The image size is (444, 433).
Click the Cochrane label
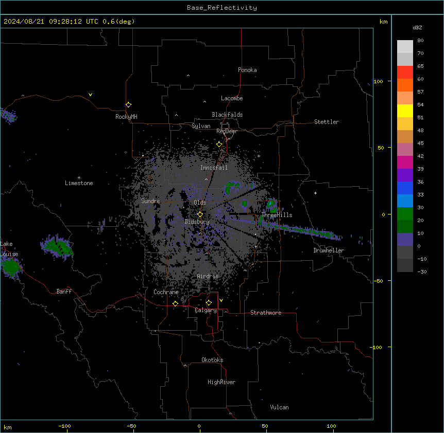tap(166, 292)
